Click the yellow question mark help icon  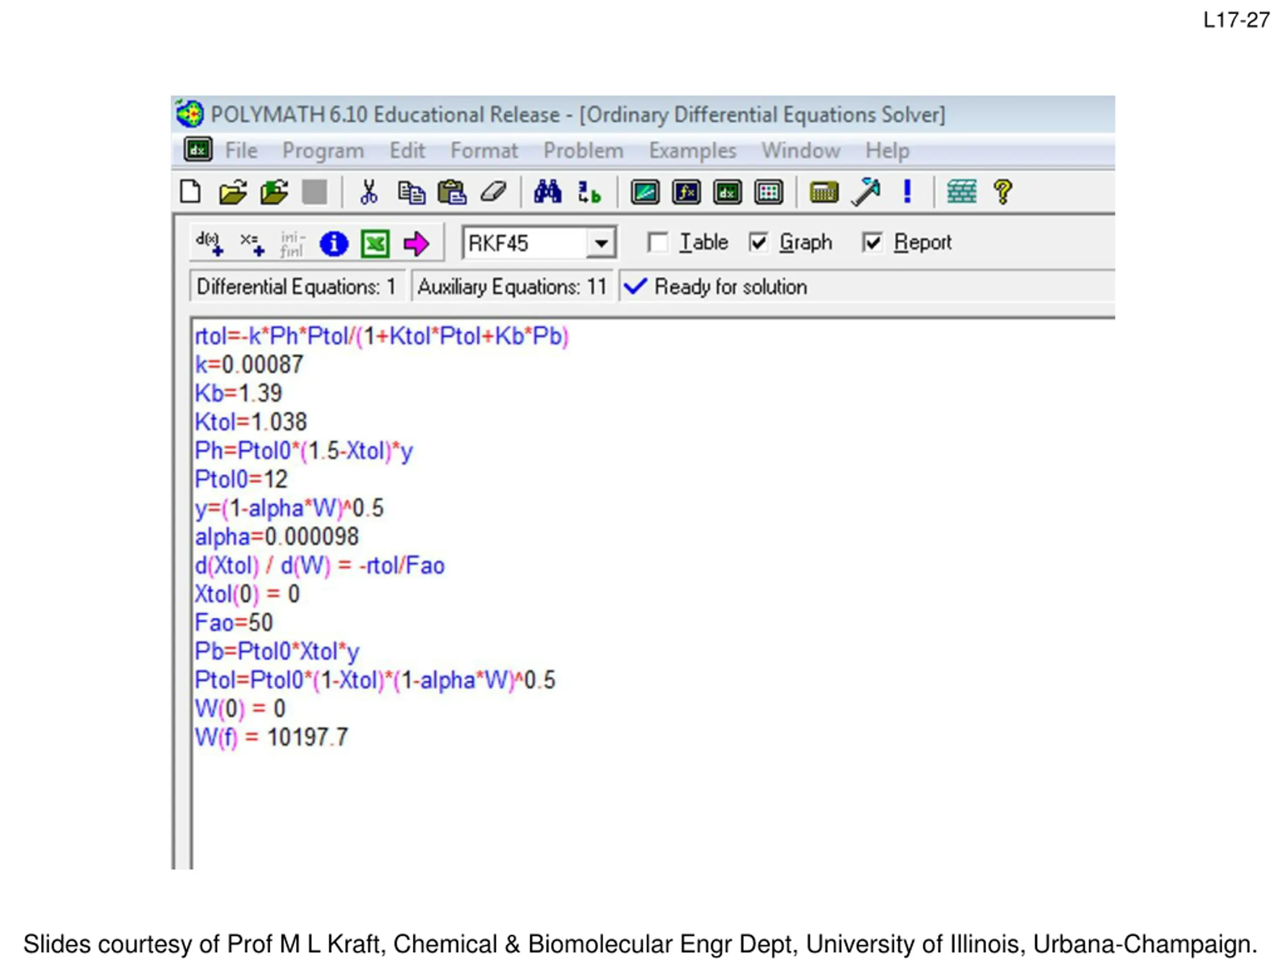tap(1003, 192)
